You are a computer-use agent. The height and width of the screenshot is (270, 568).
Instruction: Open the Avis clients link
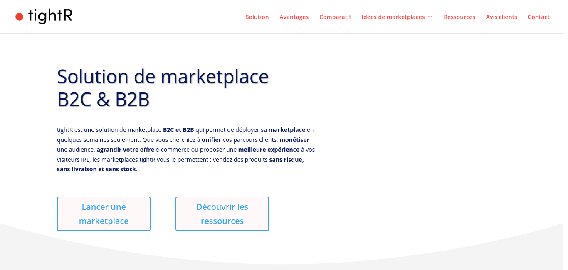click(501, 17)
